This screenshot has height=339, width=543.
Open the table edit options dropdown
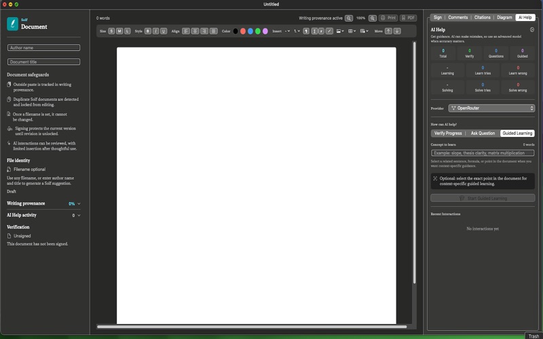[364, 31]
